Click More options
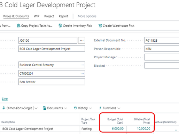 coord(87,16)
